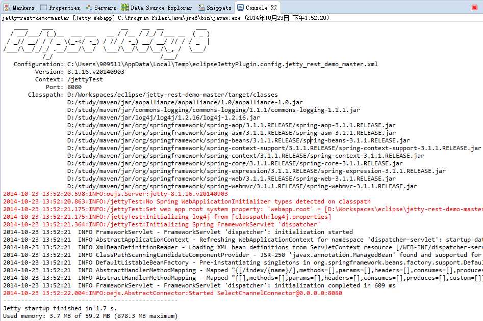Screen dimensions: 483x321
Task: Switch to the Servers tab
Action: [x=101, y=7]
